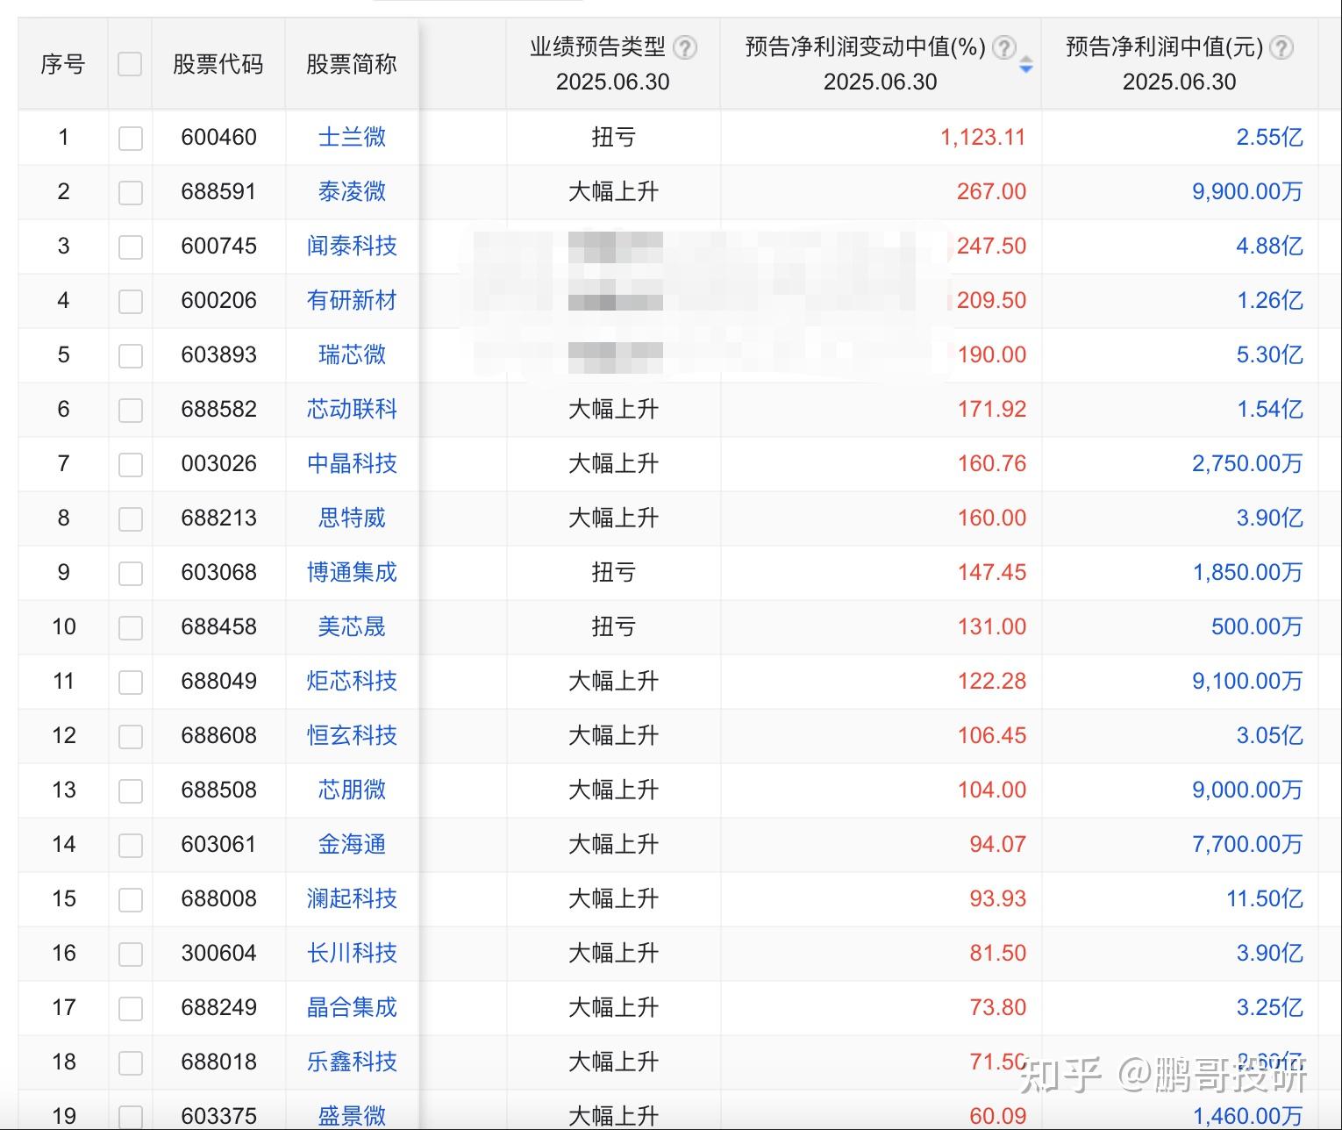Check the checkbox for 士兰微 row
Viewport: 1342px width, 1130px height.
pos(130,137)
